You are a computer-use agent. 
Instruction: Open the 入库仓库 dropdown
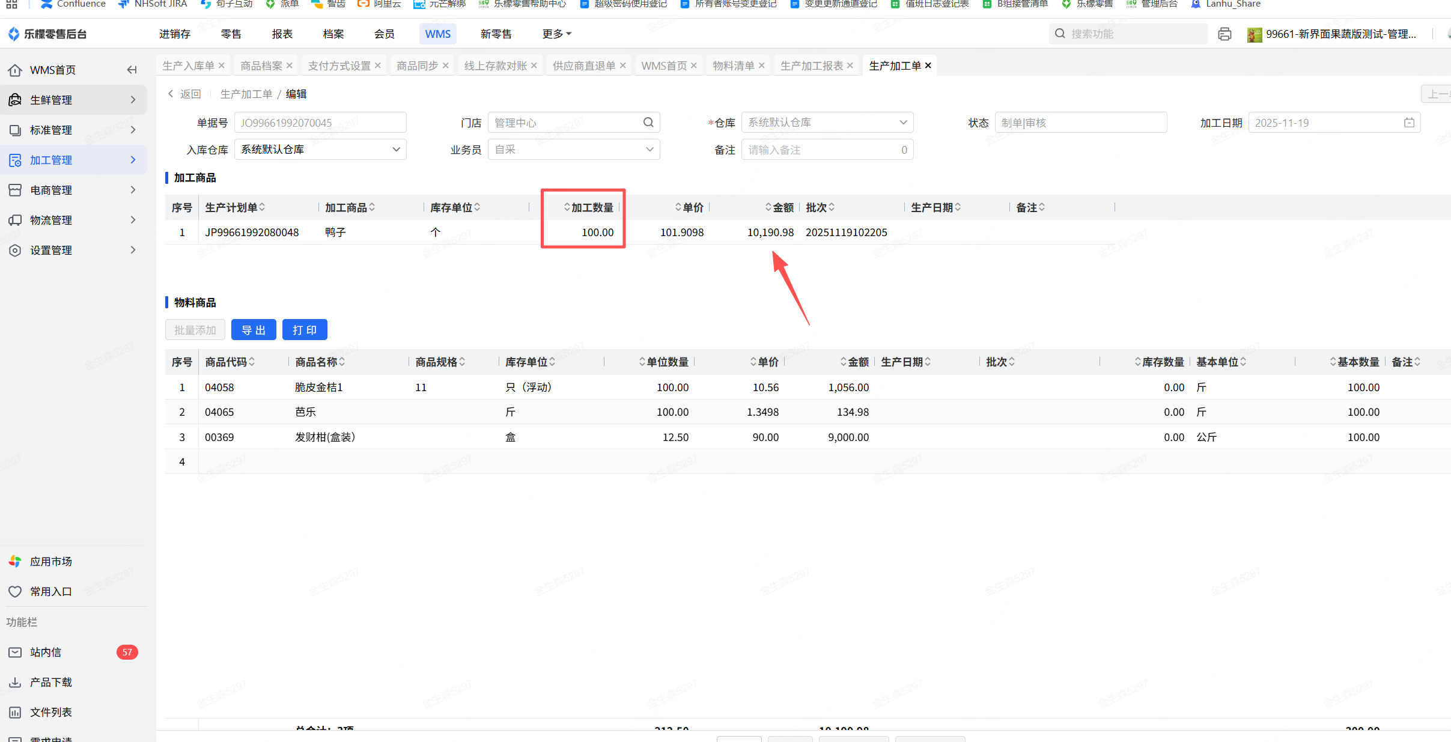[320, 150]
